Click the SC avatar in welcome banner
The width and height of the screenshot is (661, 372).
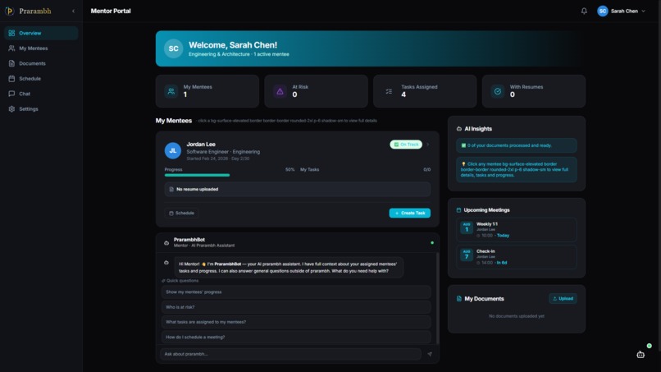click(173, 48)
